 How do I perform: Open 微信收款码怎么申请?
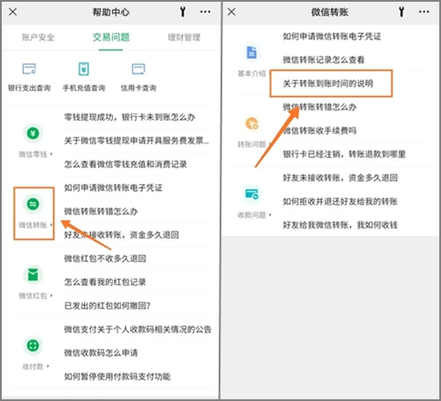click(x=101, y=353)
